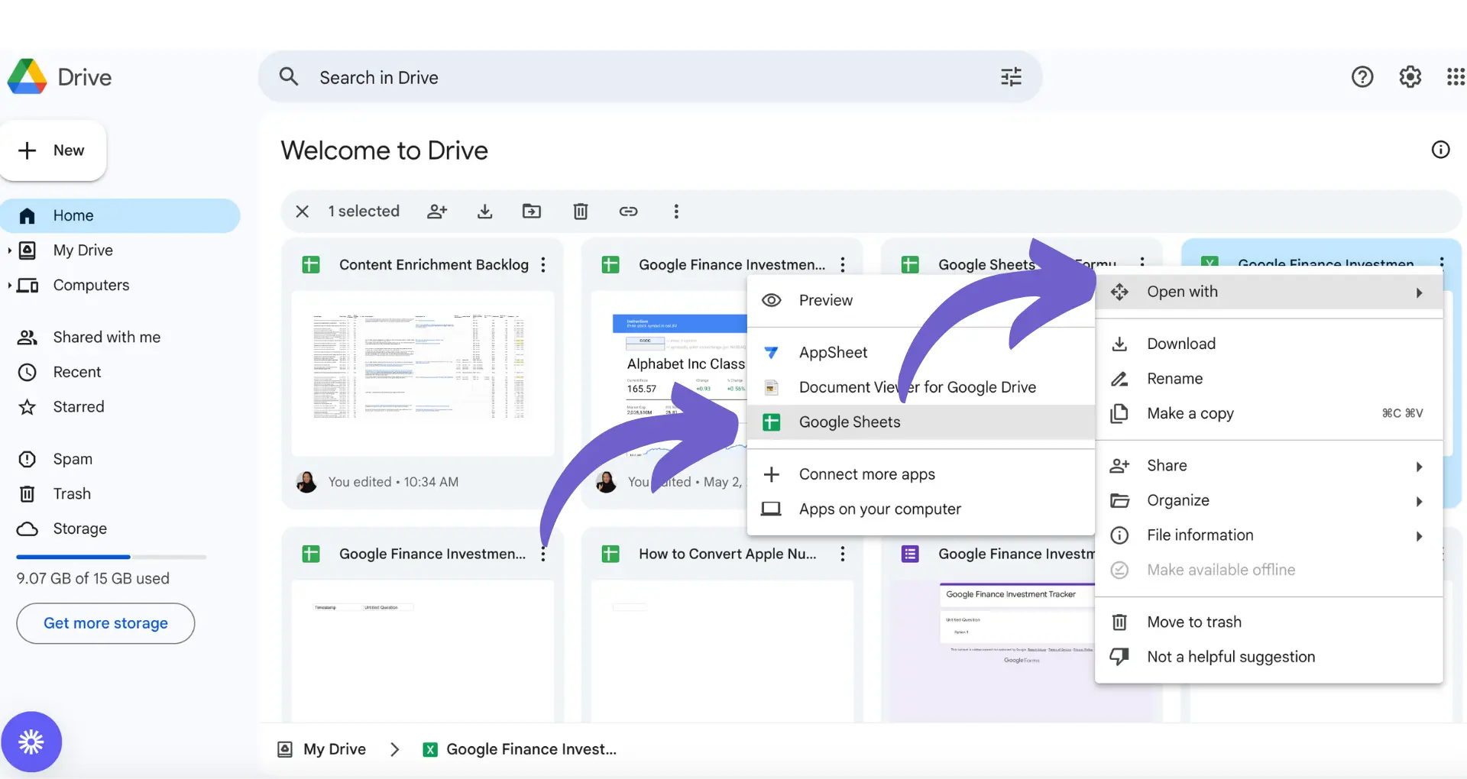Choose Download from context menu
The width and height of the screenshot is (1467, 779).
coord(1269,344)
